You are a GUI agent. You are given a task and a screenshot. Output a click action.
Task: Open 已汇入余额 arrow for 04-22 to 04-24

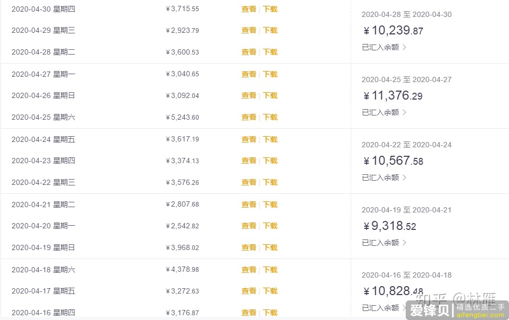pos(405,177)
